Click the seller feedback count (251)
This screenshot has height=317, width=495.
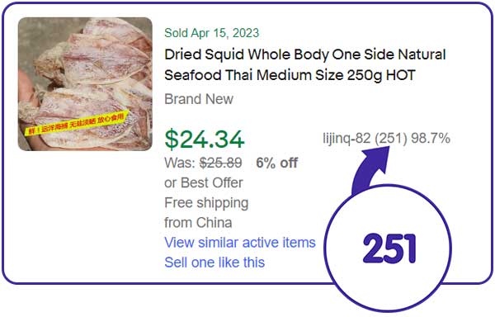coord(391,139)
